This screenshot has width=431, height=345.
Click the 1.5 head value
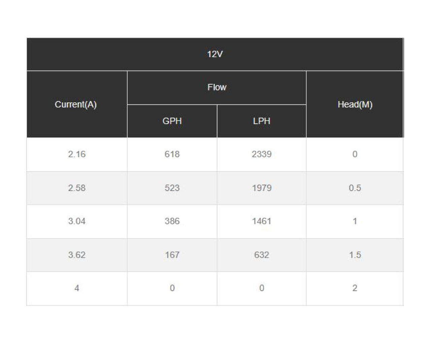click(355, 255)
